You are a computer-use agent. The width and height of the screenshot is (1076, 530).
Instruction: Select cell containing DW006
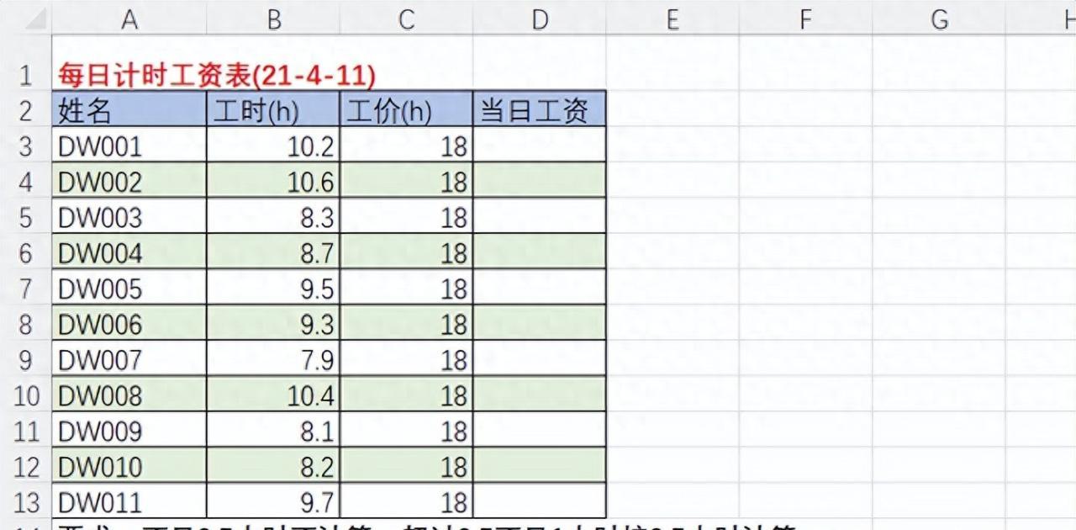click(x=129, y=323)
